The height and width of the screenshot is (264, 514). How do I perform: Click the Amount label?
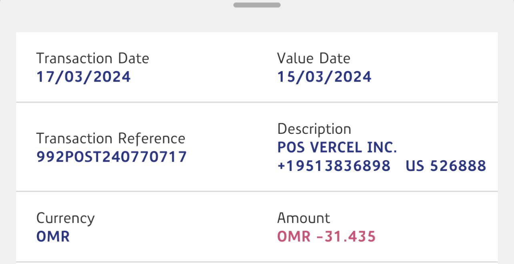[303, 218]
